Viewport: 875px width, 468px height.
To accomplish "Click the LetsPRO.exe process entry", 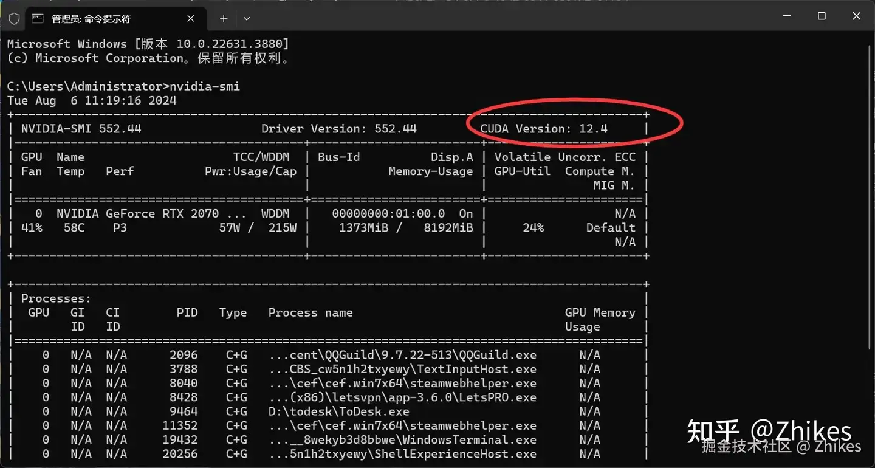I will click(402, 397).
